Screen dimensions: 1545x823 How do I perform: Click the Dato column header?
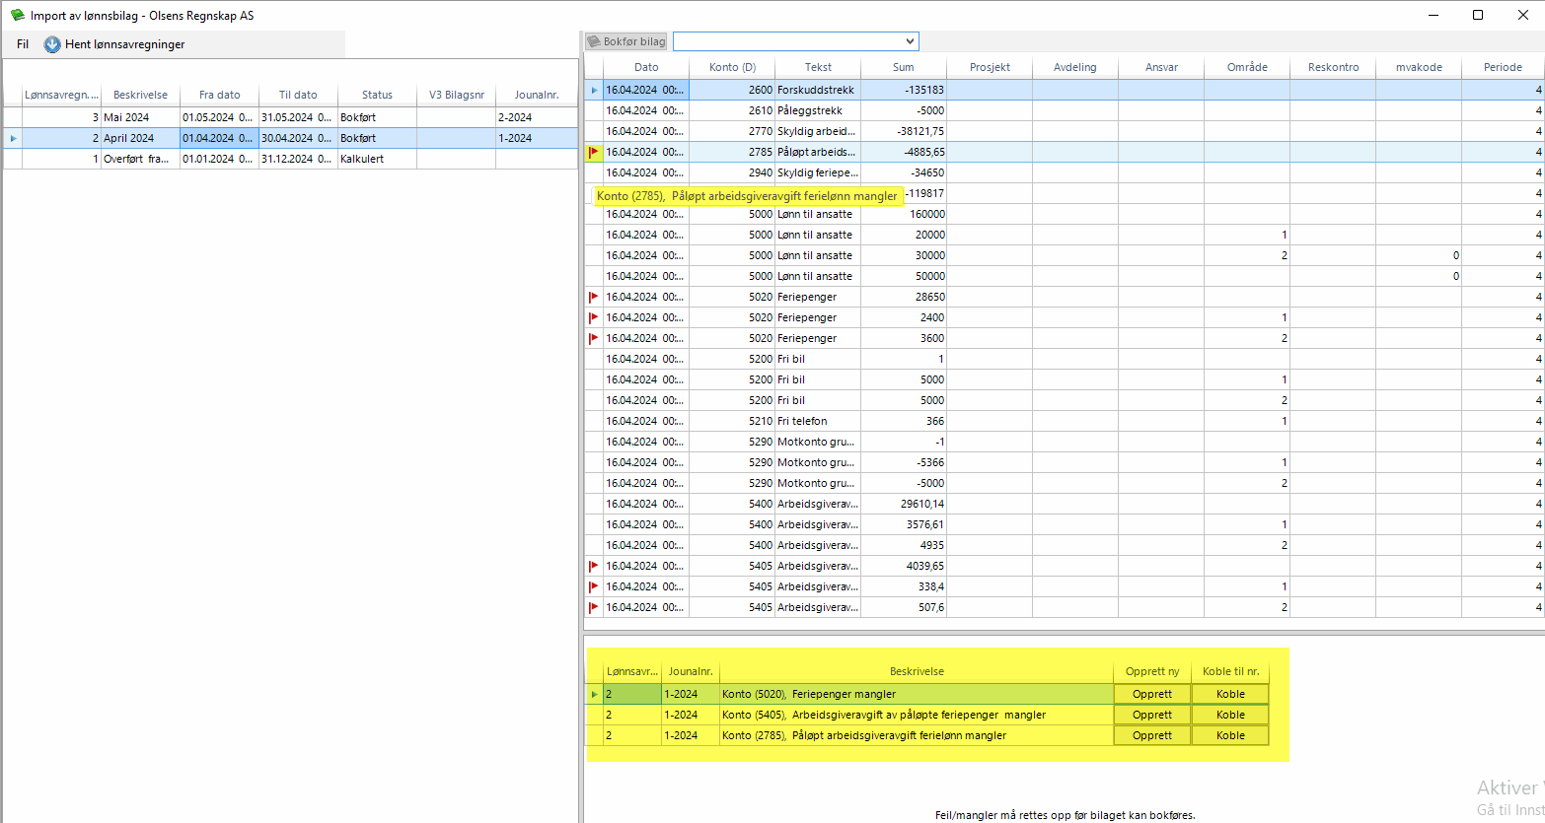646,67
